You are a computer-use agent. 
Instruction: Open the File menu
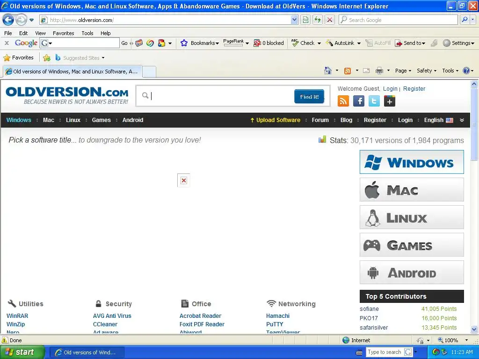tap(8, 33)
